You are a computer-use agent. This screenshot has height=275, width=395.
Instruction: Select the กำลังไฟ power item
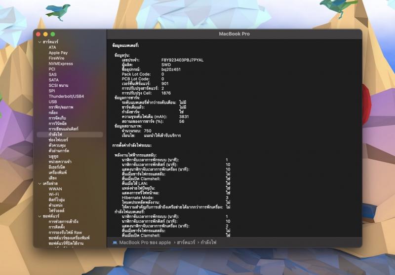tap(55, 134)
